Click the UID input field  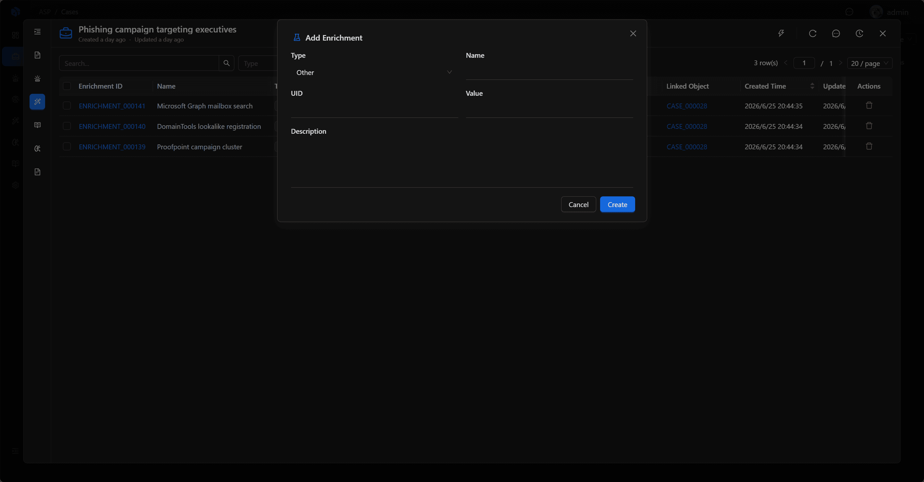tap(374, 110)
